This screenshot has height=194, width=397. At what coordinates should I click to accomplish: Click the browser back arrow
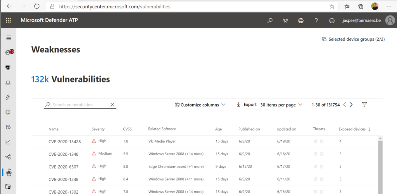click(x=10, y=6)
